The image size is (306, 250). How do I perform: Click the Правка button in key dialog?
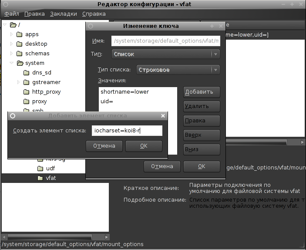[202, 121]
